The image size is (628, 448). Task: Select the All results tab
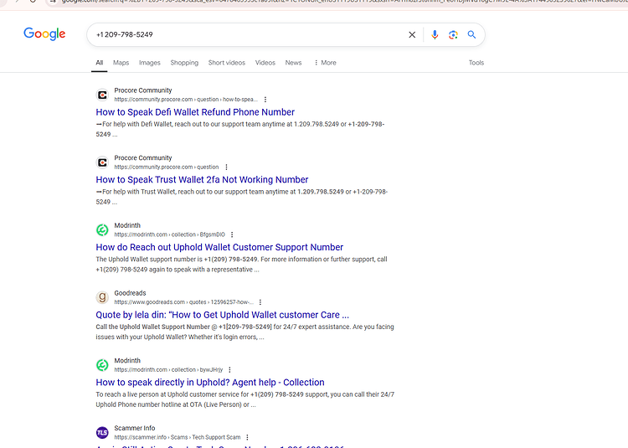pyautogui.click(x=100, y=63)
